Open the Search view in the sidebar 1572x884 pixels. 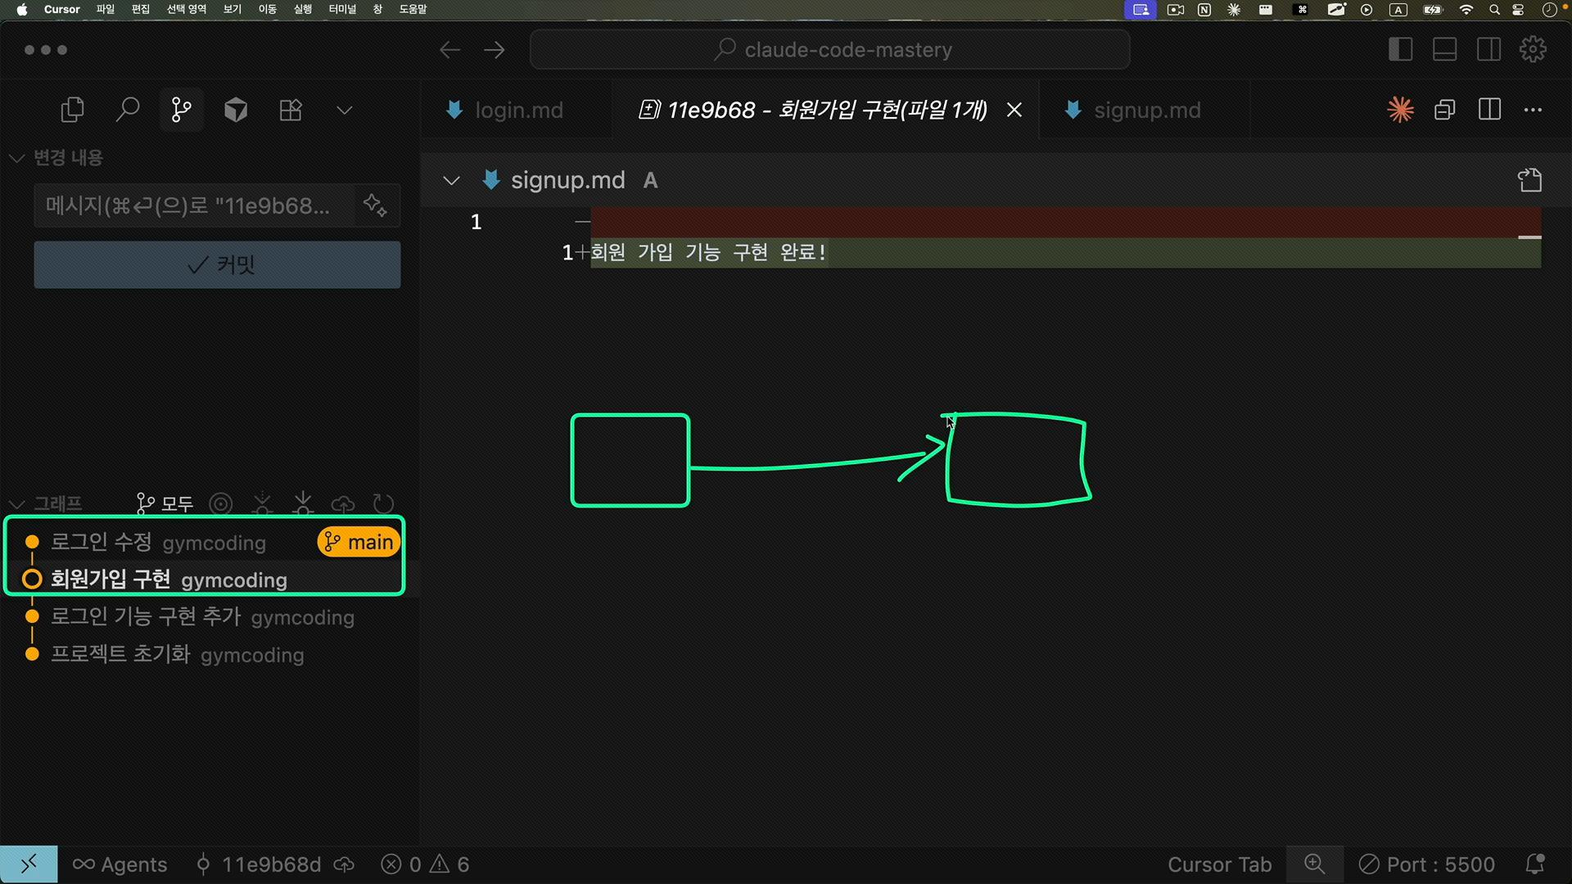[127, 110]
